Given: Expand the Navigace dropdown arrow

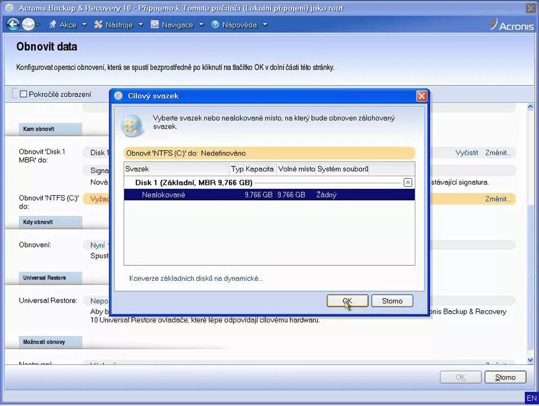Looking at the screenshot, I should click(x=201, y=25).
